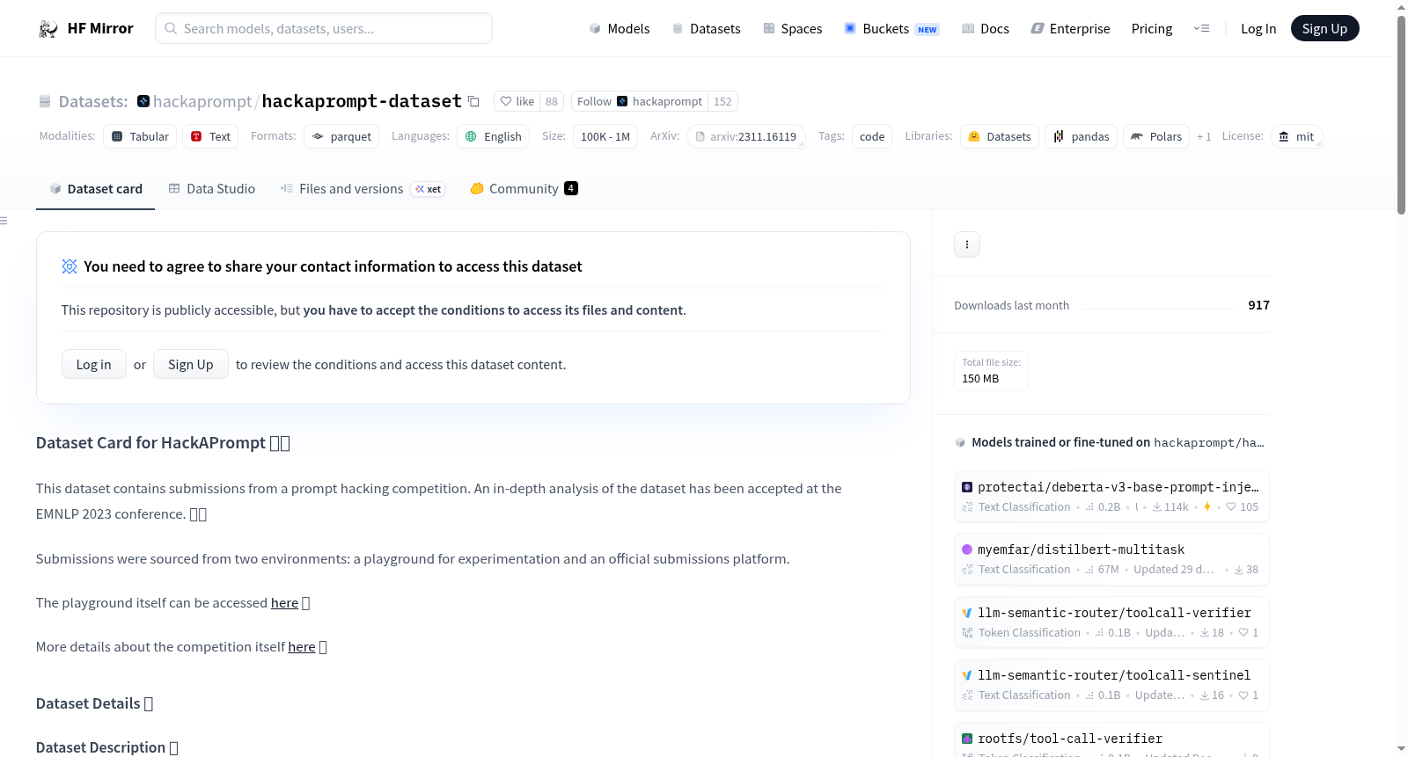
Task: Open the llm-semantic-router/toolcall-verifier model card
Action: point(1111,622)
